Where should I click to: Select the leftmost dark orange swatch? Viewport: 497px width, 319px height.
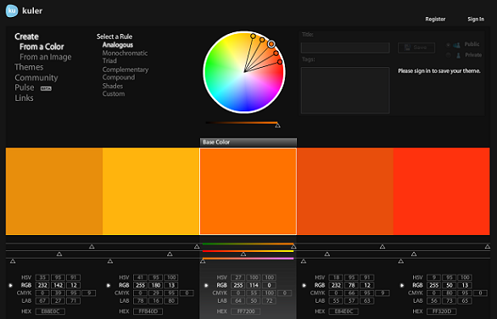click(54, 191)
